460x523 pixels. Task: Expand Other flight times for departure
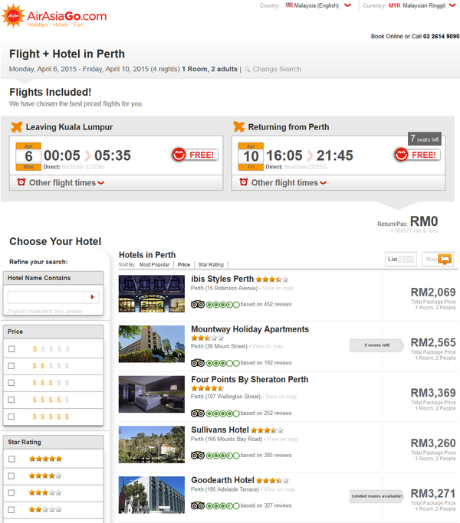click(67, 183)
